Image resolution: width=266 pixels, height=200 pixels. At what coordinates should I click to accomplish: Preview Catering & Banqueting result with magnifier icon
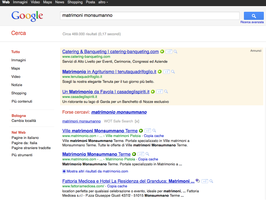pyautogui.click(x=175, y=52)
